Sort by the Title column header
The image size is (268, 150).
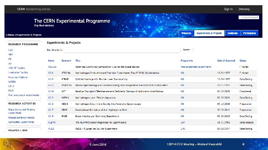pos(78,60)
